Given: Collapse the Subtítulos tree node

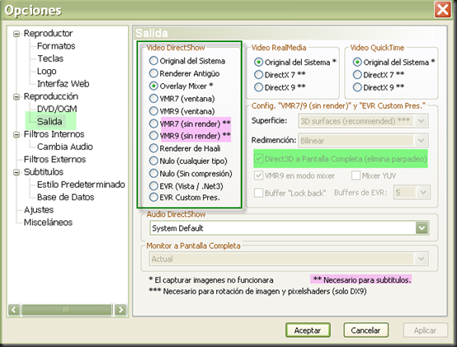Looking at the screenshot, I should (x=16, y=172).
